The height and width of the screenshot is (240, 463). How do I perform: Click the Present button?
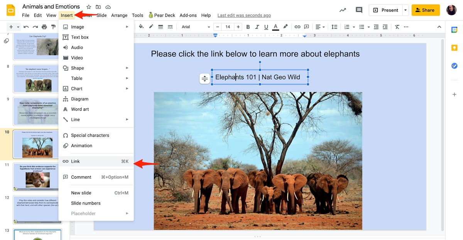pos(386,10)
